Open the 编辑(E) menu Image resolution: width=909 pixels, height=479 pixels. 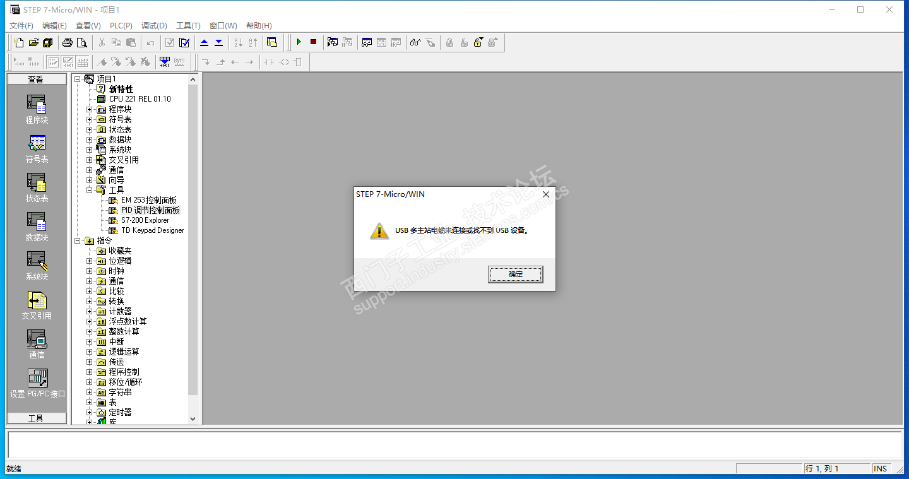point(54,26)
